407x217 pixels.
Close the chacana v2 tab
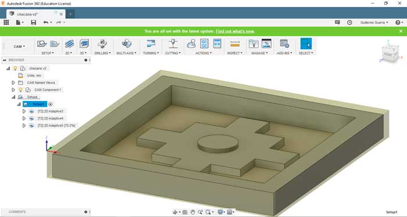(x=61, y=15)
